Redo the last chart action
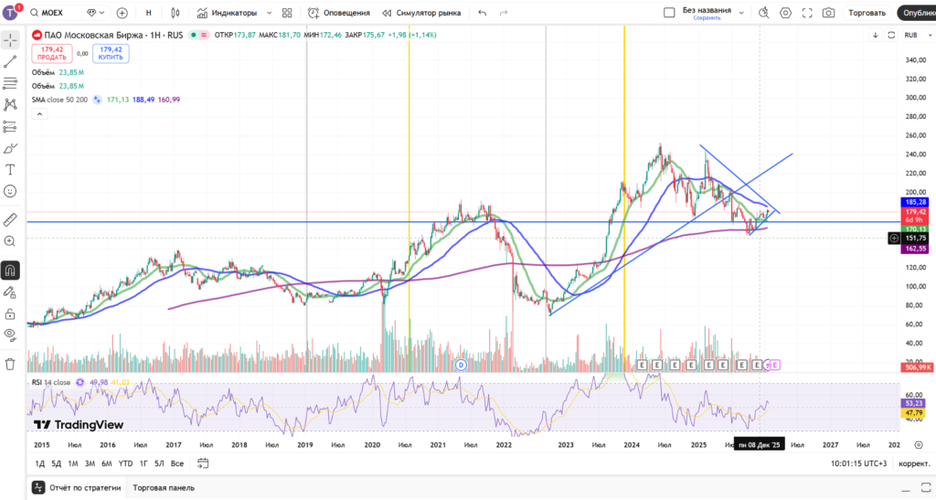The height and width of the screenshot is (500, 936). (504, 13)
